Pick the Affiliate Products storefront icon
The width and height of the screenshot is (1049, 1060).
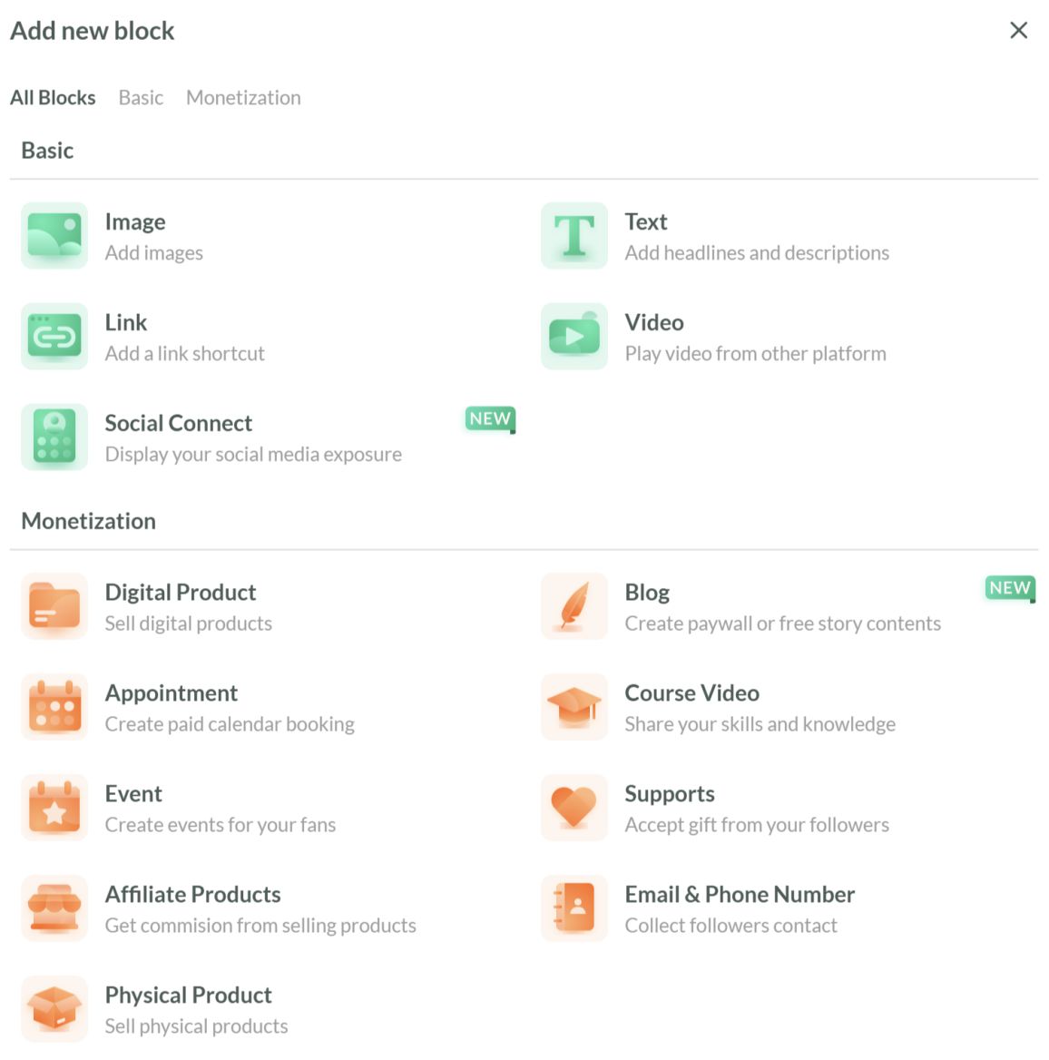54,908
